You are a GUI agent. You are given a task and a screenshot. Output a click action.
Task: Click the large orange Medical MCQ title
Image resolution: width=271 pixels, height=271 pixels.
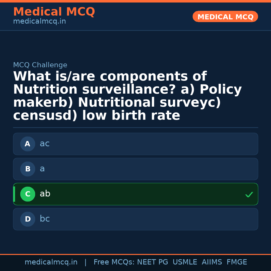(x=54, y=12)
